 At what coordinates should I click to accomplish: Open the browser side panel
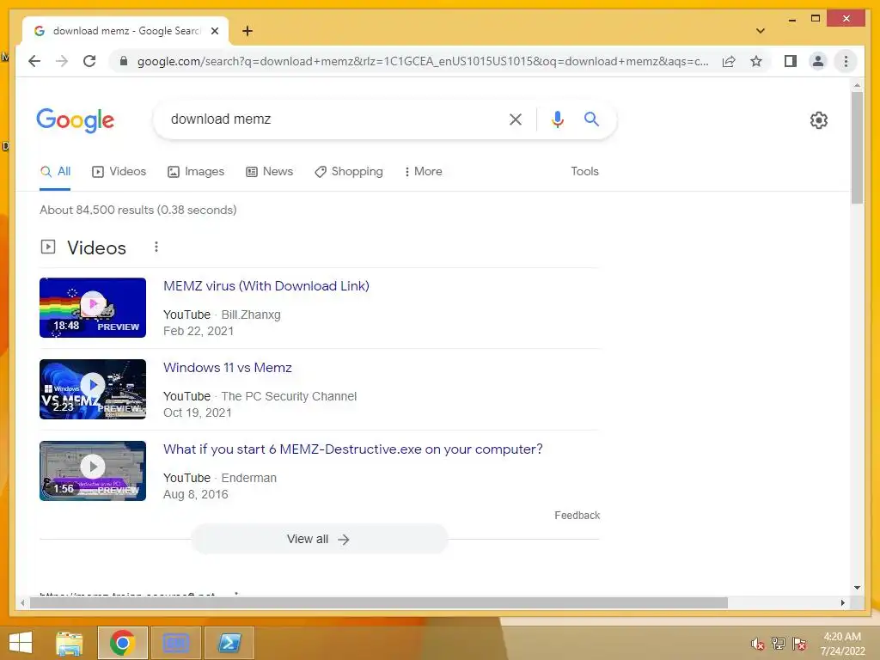tap(791, 61)
